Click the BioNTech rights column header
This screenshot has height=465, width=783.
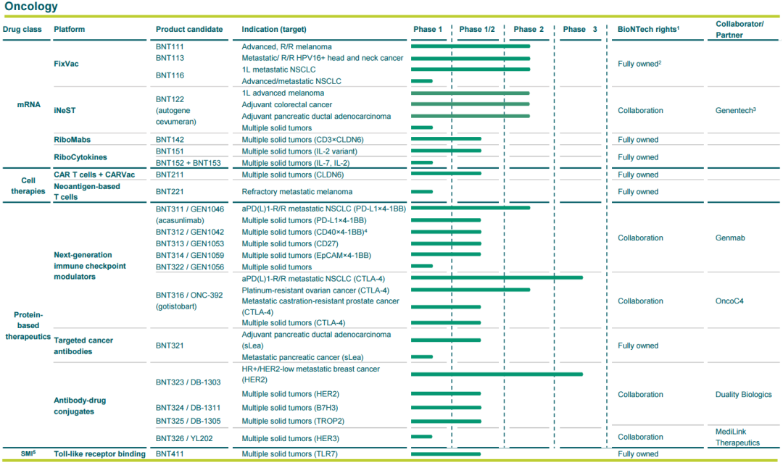(647, 30)
